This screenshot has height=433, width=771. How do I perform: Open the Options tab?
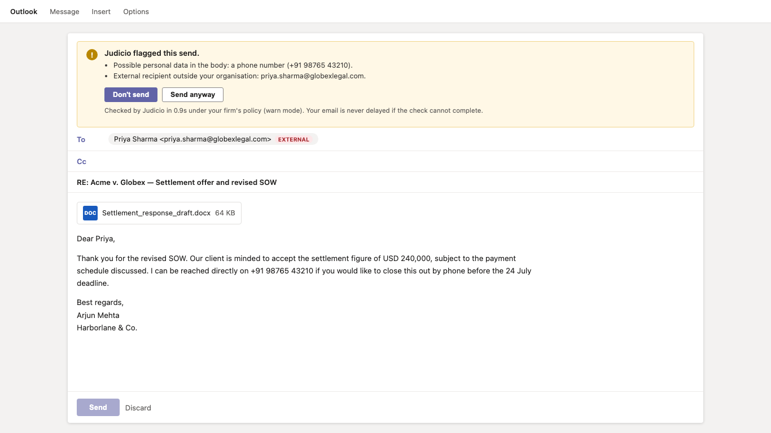coord(136,11)
